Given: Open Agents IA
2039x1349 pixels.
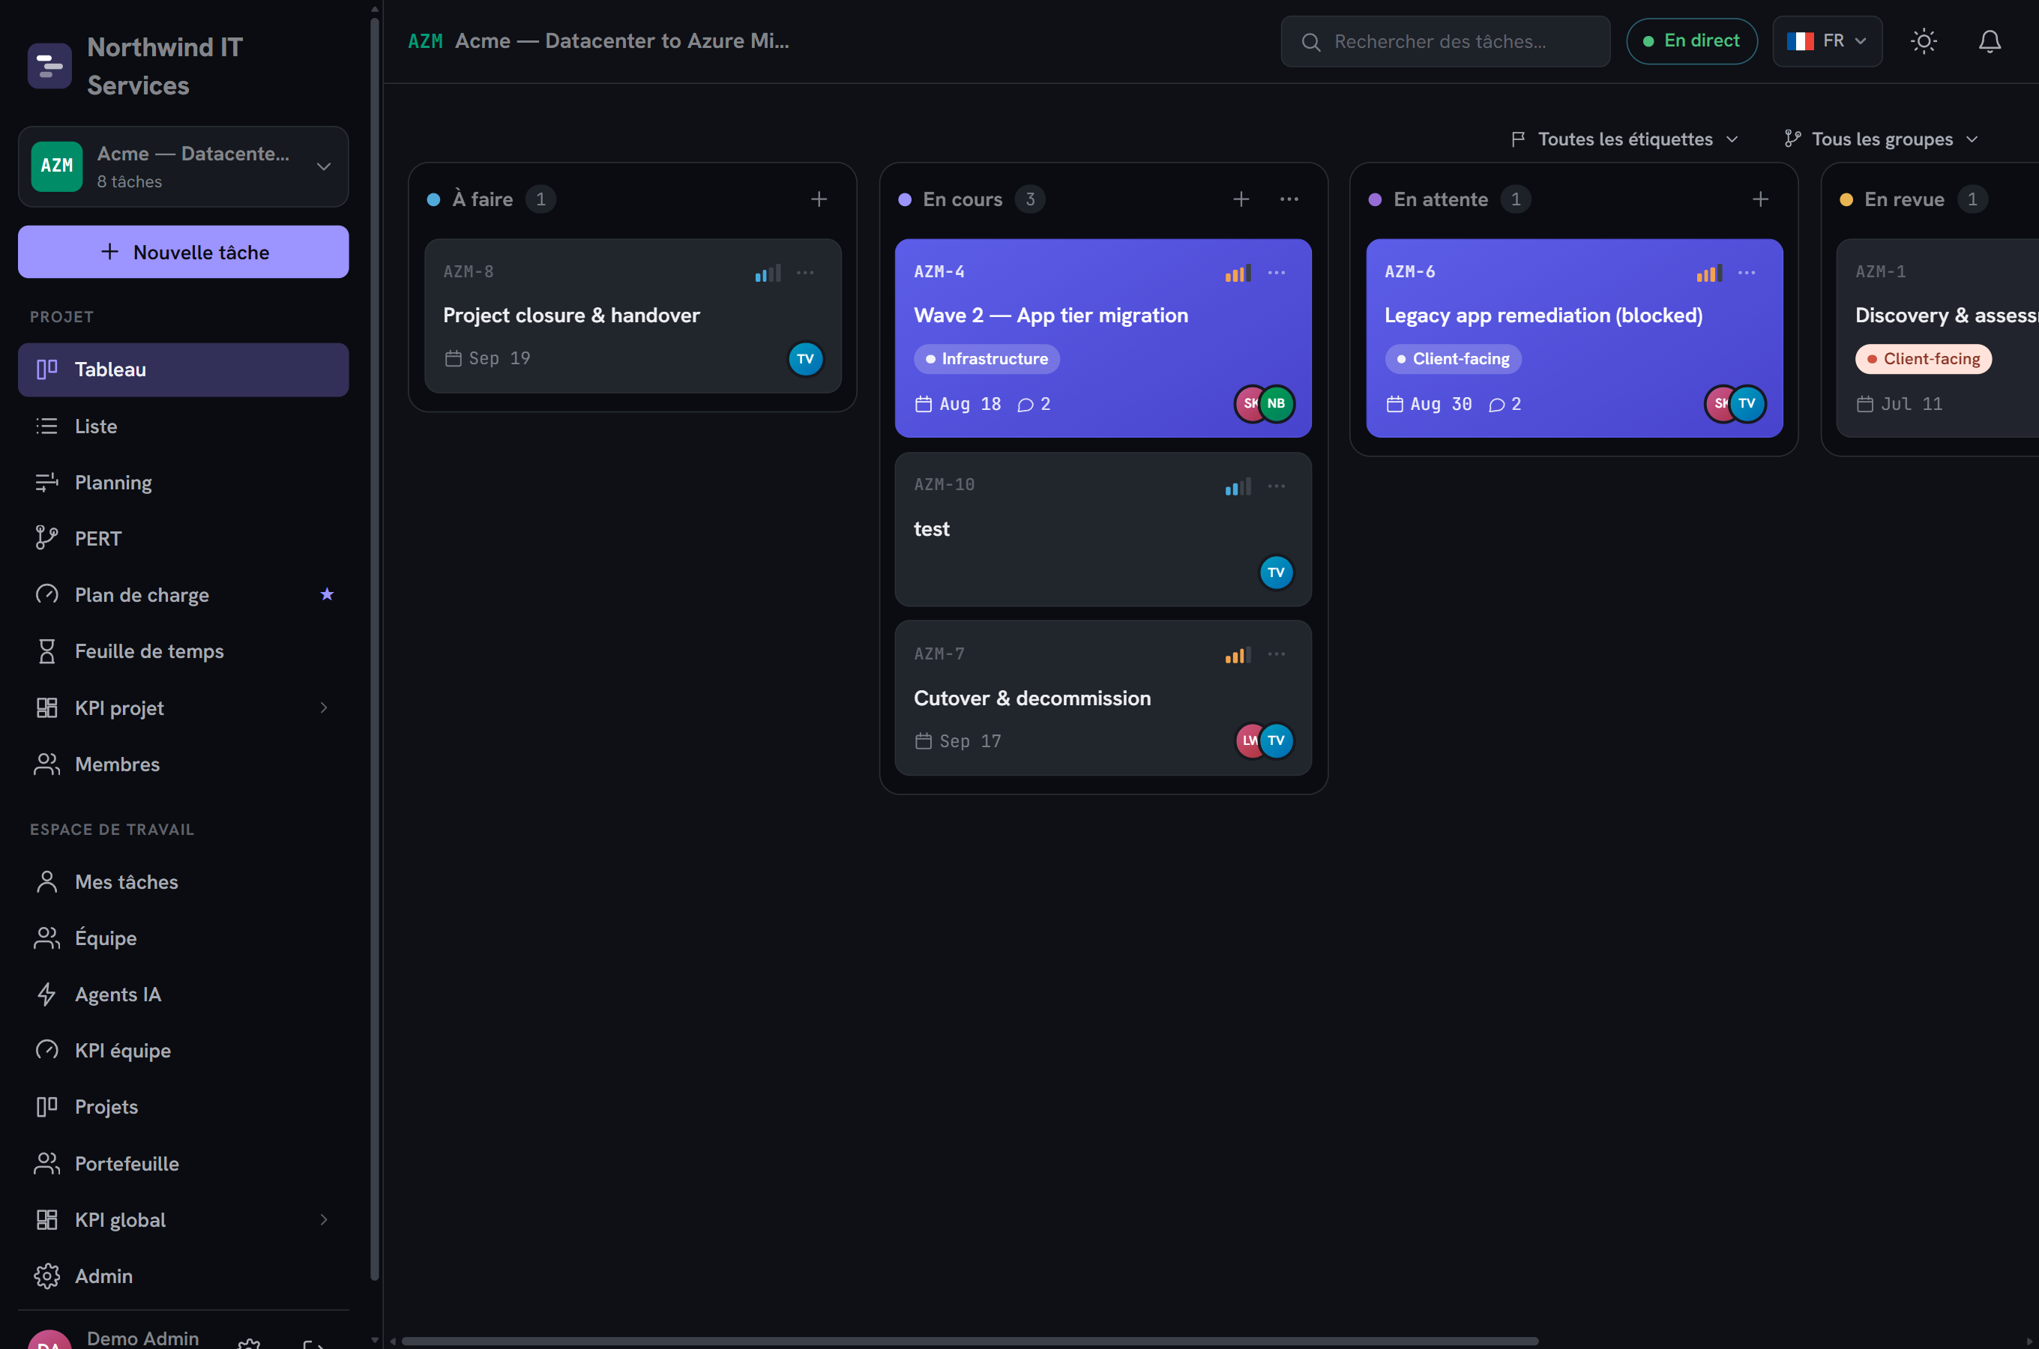Looking at the screenshot, I should tap(183, 995).
